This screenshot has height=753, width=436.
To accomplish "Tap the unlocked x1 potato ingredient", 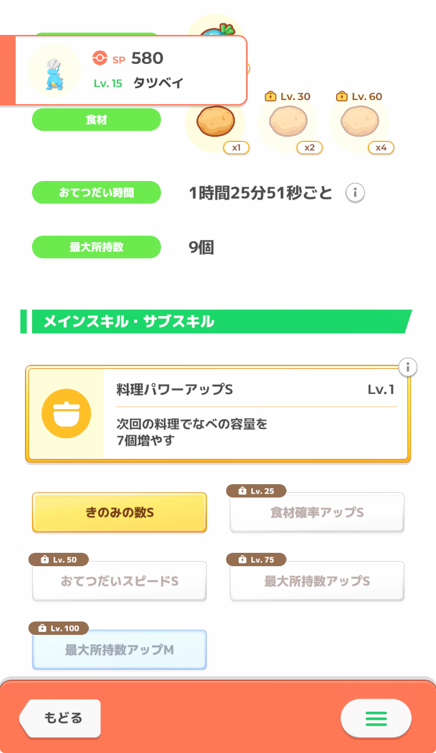I will click(x=215, y=122).
